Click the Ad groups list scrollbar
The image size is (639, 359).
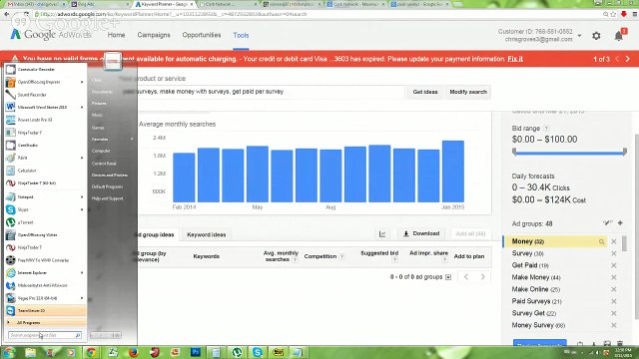(x=625, y=243)
